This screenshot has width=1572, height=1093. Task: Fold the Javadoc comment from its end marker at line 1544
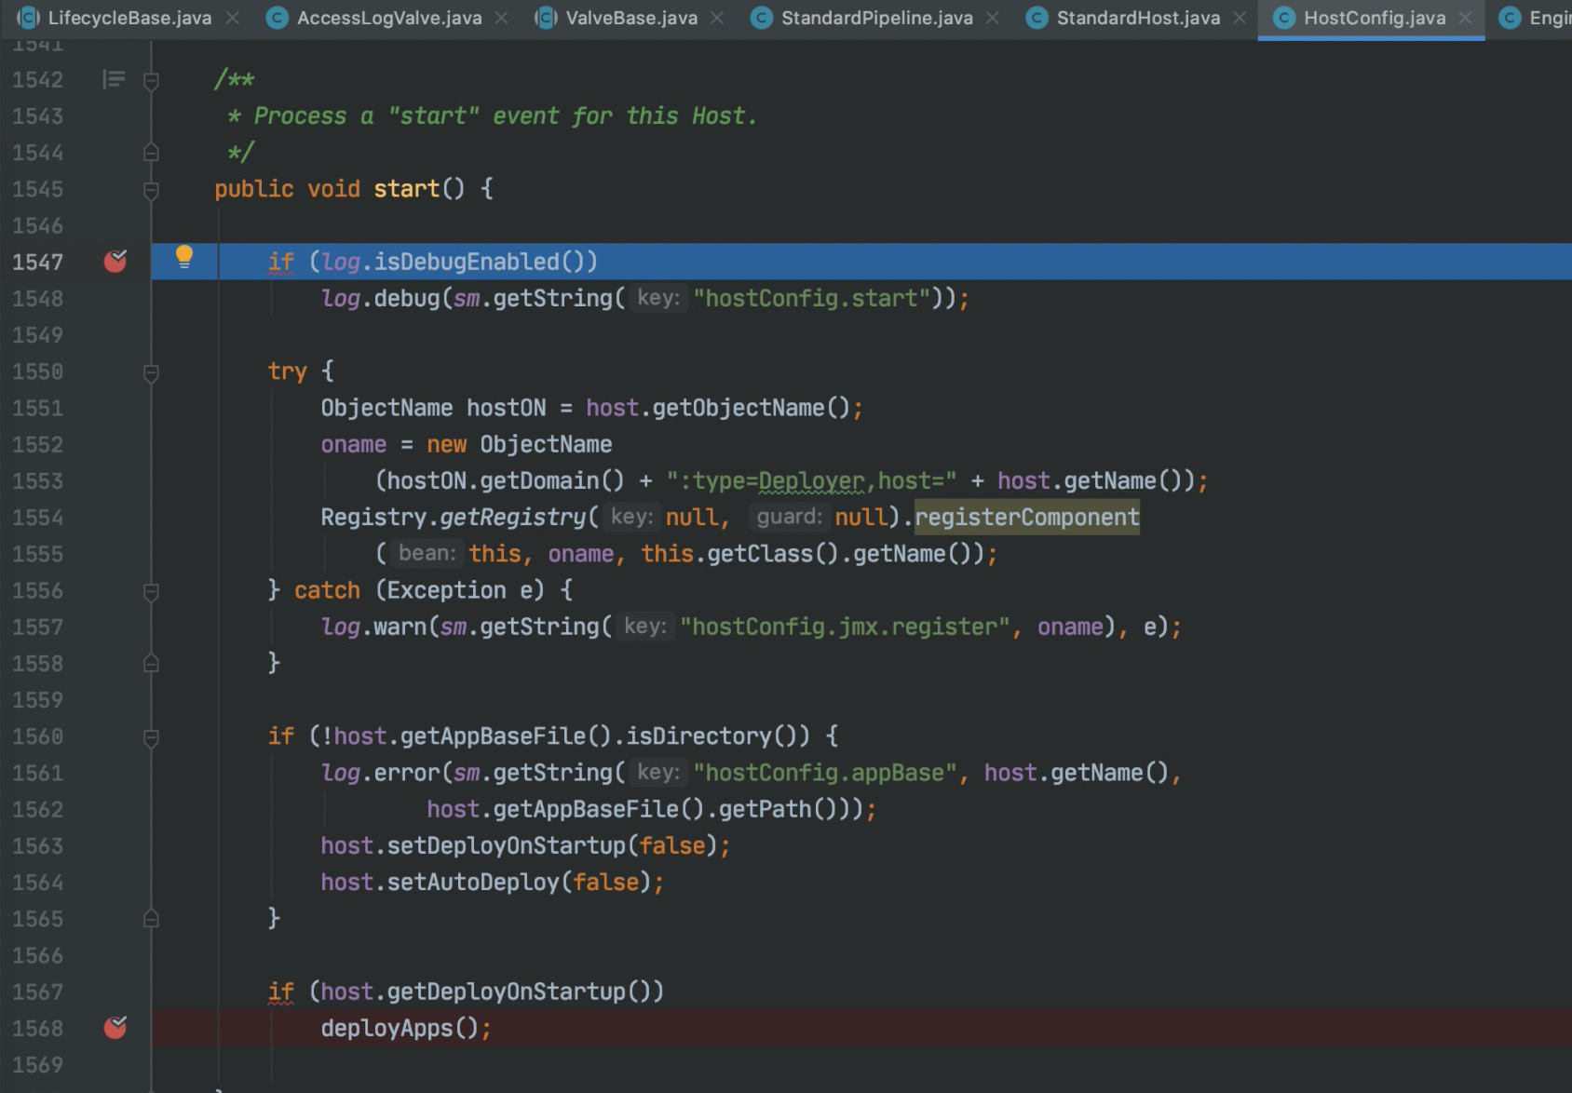tap(151, 152)
